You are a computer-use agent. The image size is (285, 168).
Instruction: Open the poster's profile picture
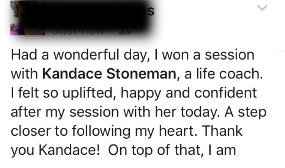pyautogui.click(x=28, y=18)
